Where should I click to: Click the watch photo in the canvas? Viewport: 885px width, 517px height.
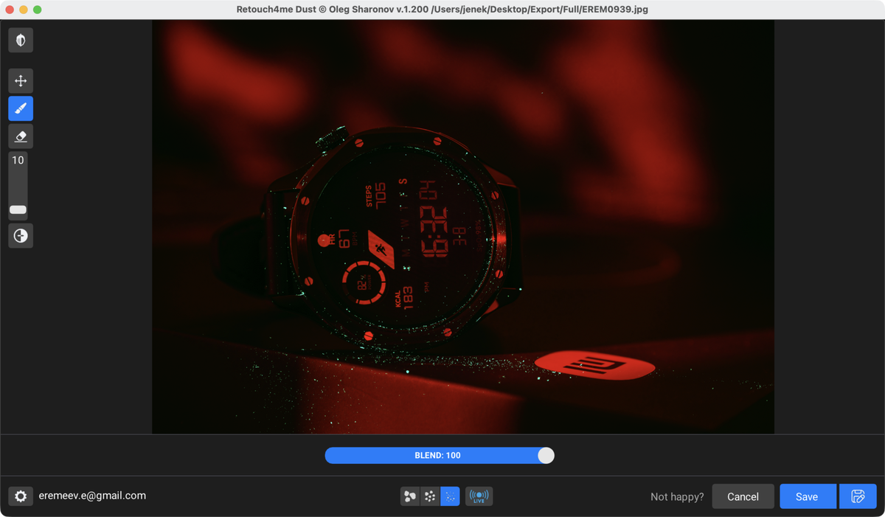click(463, 226)
